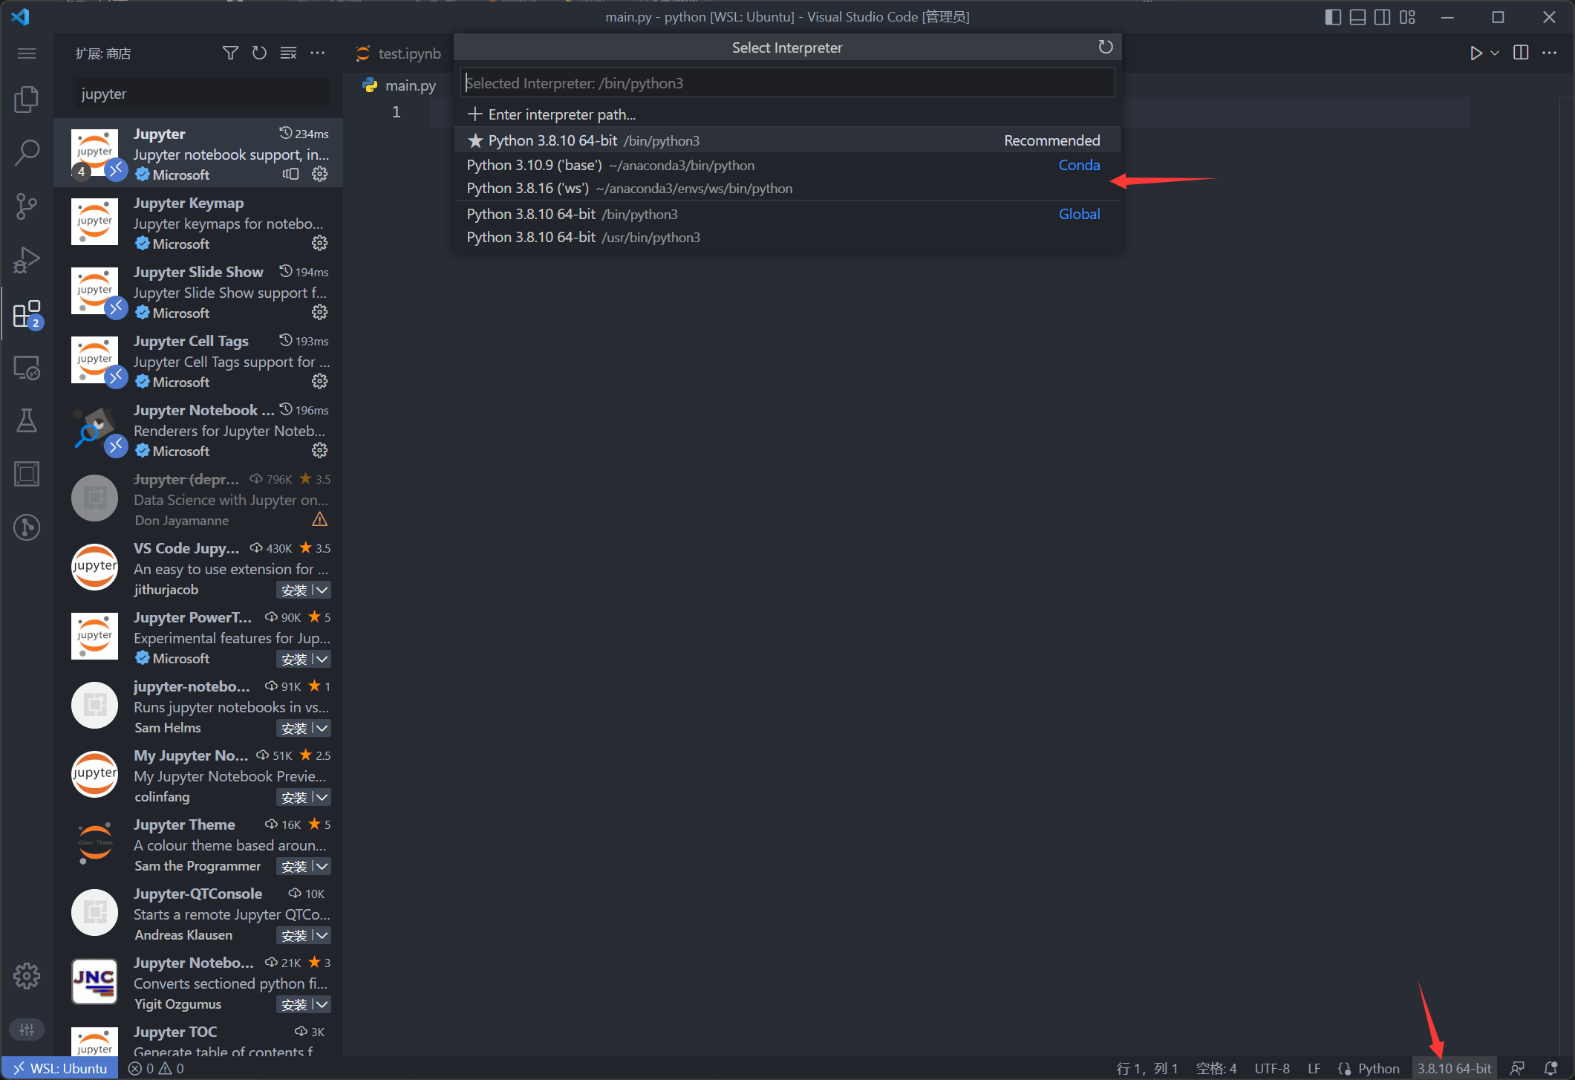Toggle the primary side bar

1333,16
